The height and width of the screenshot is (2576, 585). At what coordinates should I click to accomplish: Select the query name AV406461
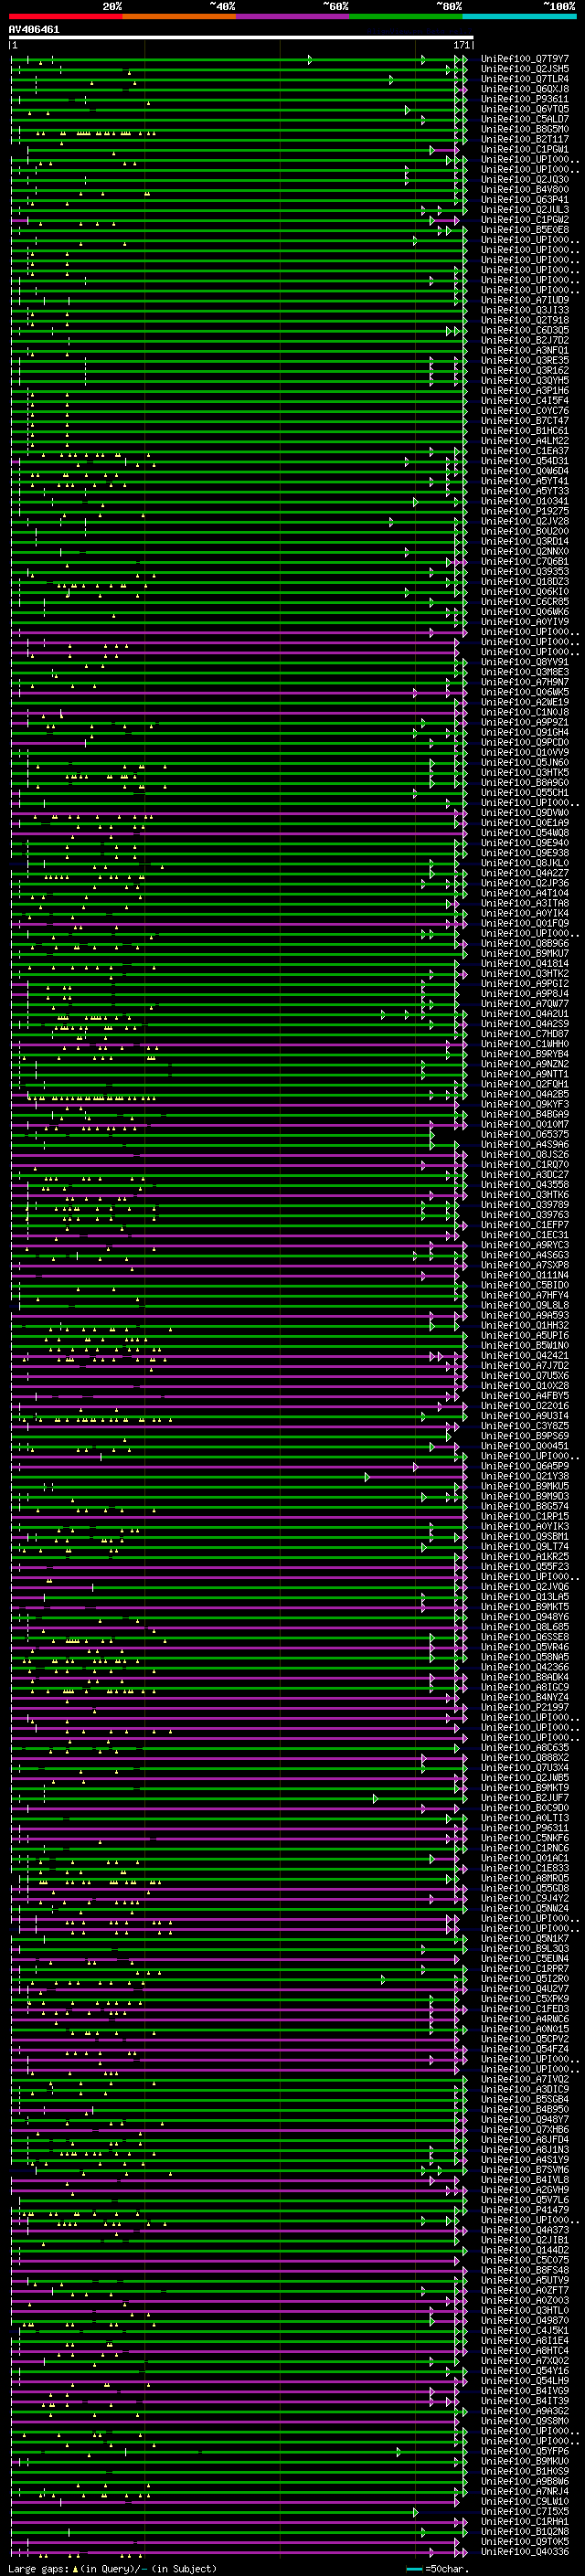point(34,30)
